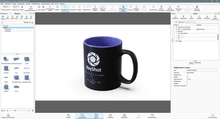Screen dimensions: 220x119
Task: Take a screenshot with Снимок экрана
Action: click(x=212, y=116)
